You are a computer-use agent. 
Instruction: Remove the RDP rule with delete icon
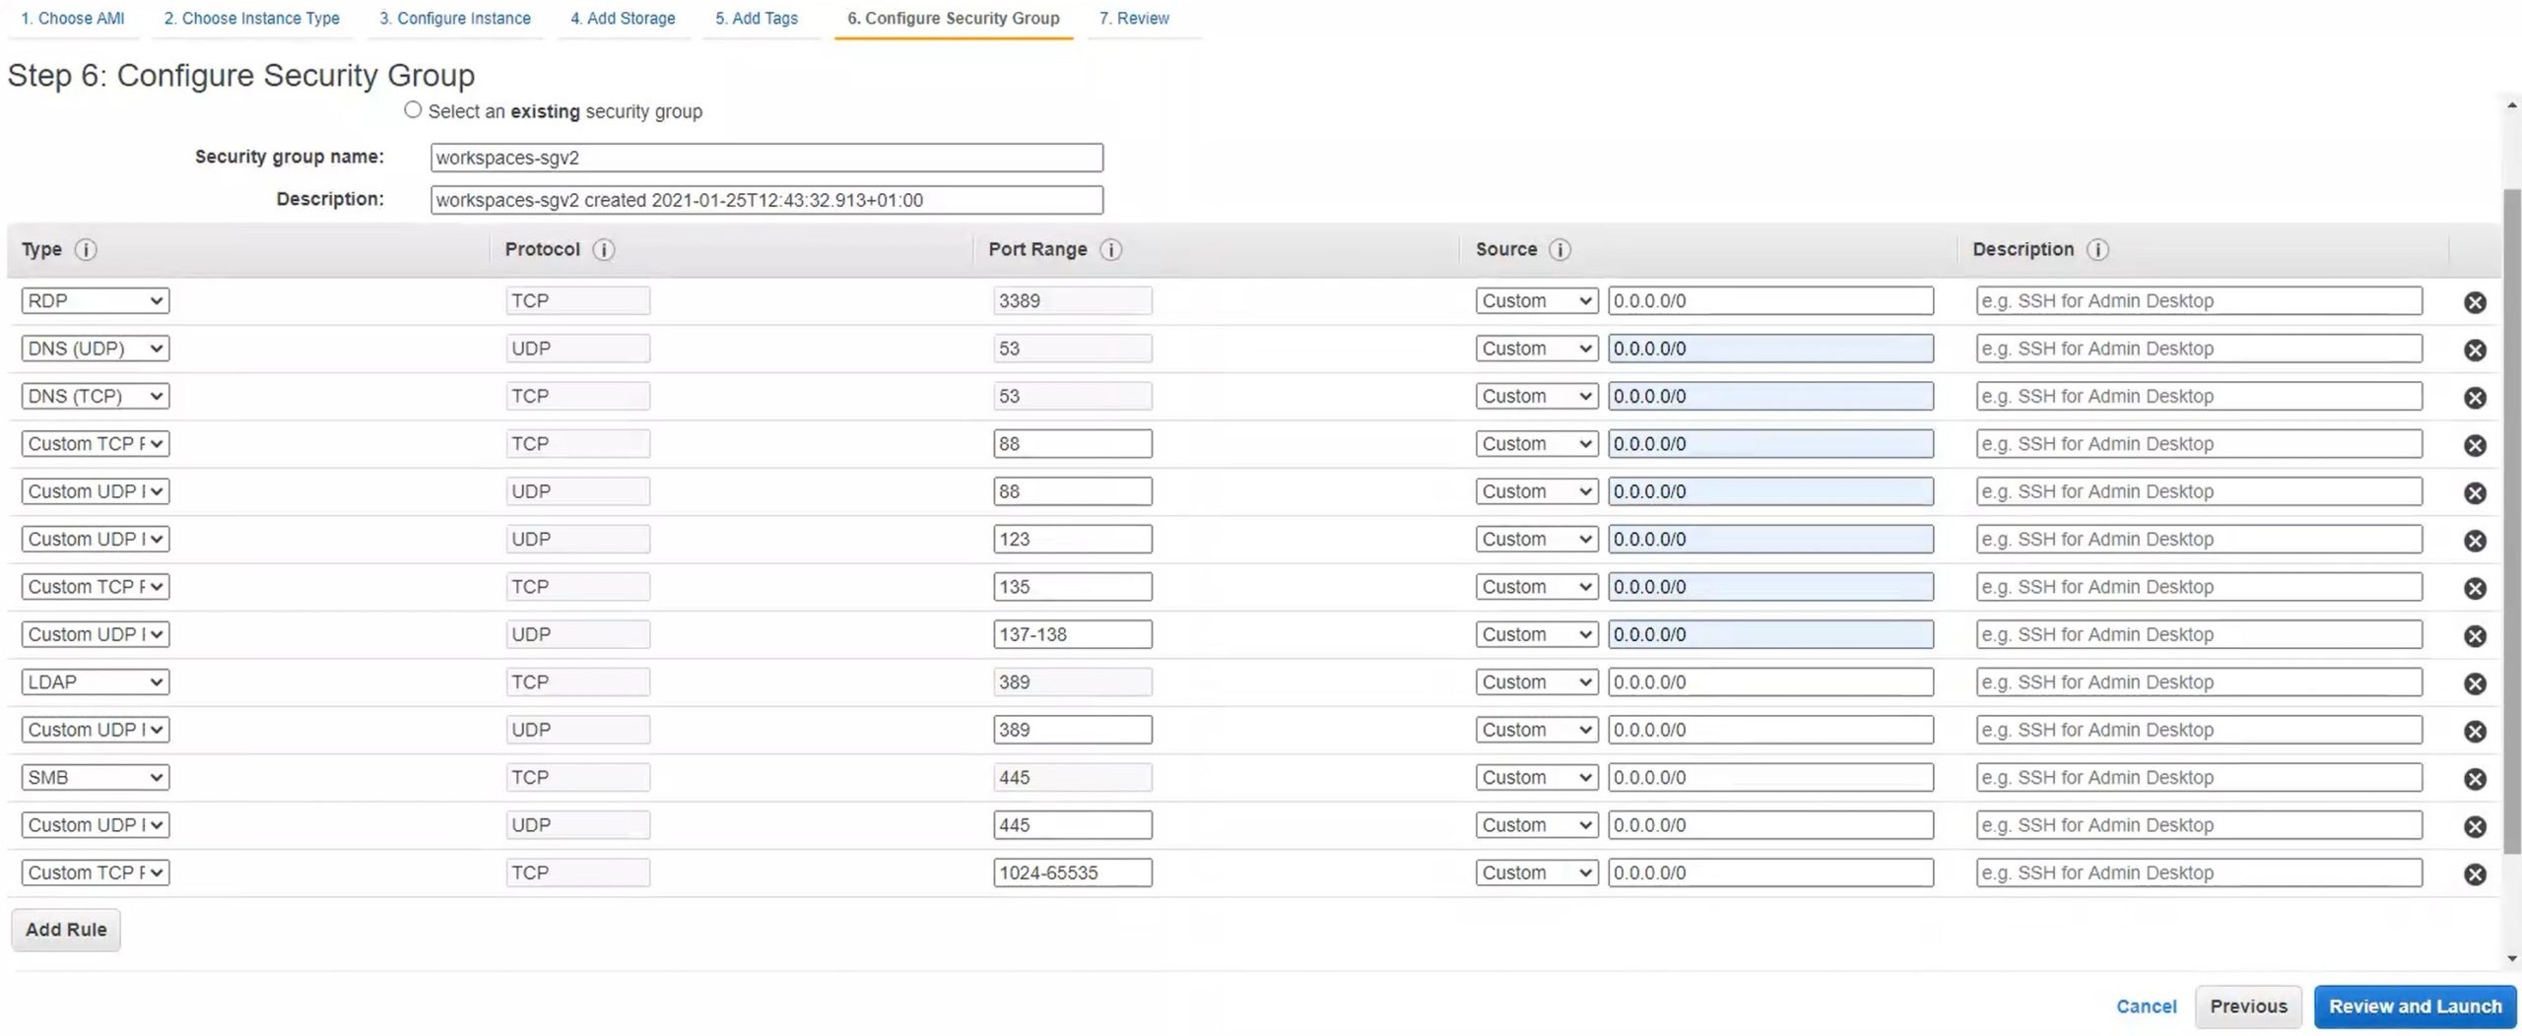click(x=2474, y=302)
